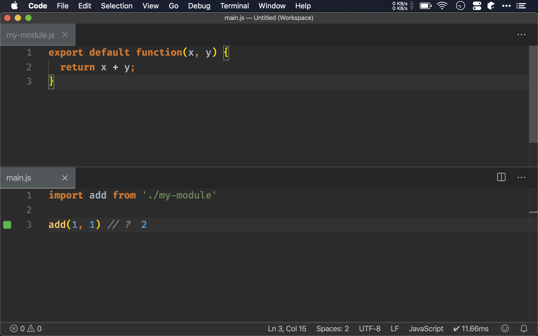538x336 pixels.
Task: Open More Actions menu for the my-module.js group
Action: (x=521, y=35)
